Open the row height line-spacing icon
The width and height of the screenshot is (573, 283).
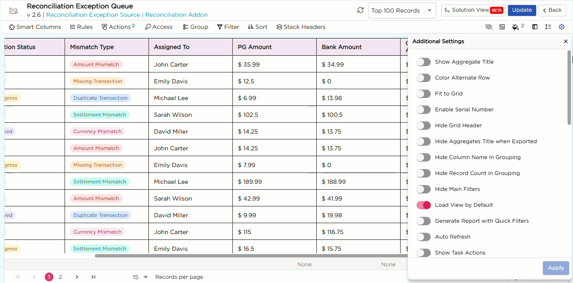(548, 27)
